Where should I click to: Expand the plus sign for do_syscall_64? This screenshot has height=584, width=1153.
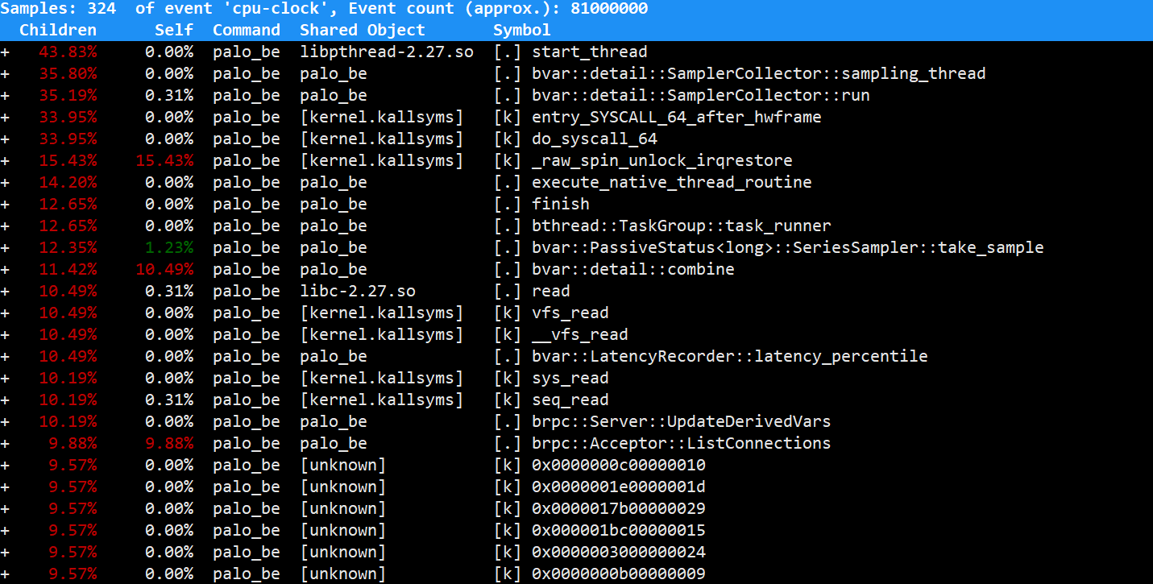pos(5,139)
